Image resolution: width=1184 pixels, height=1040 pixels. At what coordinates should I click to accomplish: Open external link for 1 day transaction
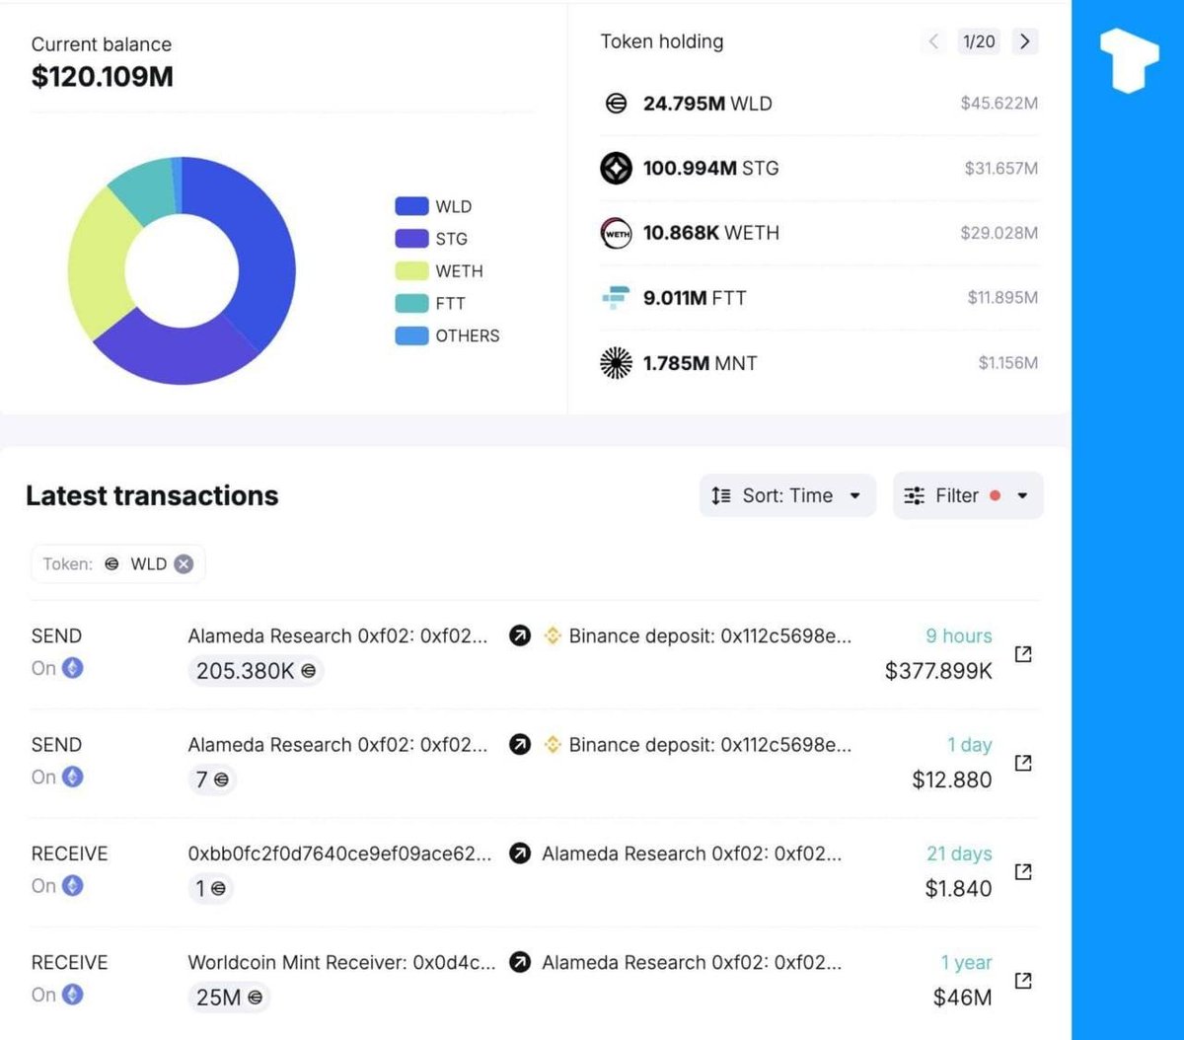pos(1023,762)
